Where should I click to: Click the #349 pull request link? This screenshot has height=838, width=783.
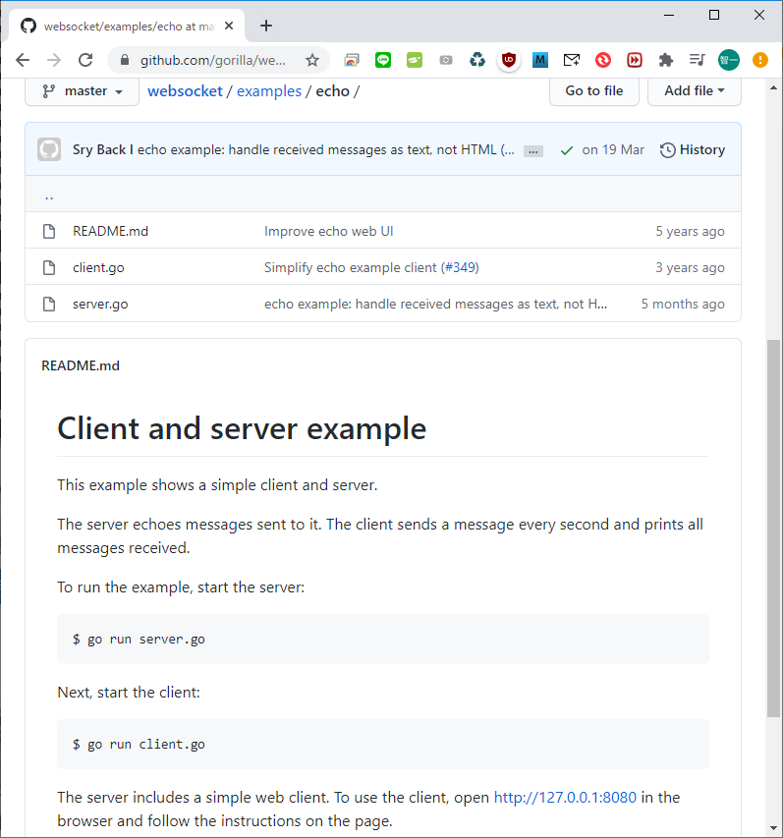pos(460,267)
